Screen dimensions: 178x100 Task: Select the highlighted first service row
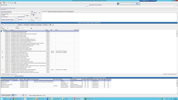[40, 31]
